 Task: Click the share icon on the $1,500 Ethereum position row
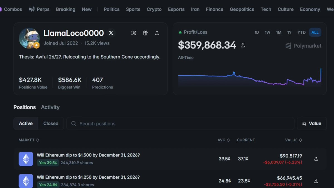(x=316, y=159)
